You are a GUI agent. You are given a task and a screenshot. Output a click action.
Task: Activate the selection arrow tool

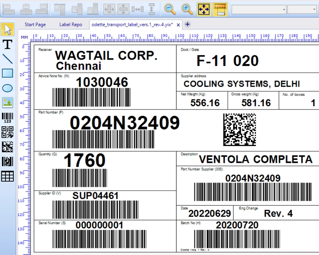click(7, 29)
